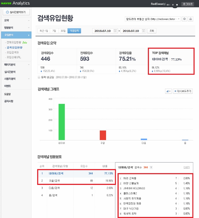This screenshot has height=218, width=199.
Task: Expand the 사용자분석 sidebar menu
Action: (x=16, y=79)
